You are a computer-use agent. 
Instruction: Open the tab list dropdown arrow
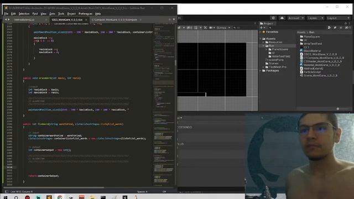tap(174, 20)
